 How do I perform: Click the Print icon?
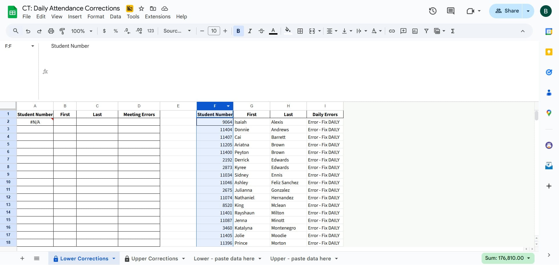[x=51, y=31]
